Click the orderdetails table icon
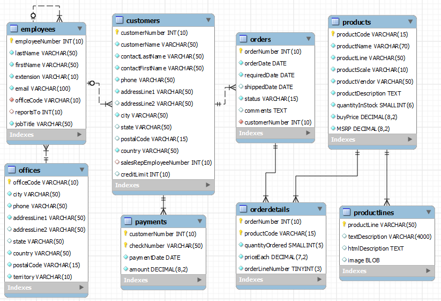The height and width of the screenshot is (301, 441). (243, 209)
